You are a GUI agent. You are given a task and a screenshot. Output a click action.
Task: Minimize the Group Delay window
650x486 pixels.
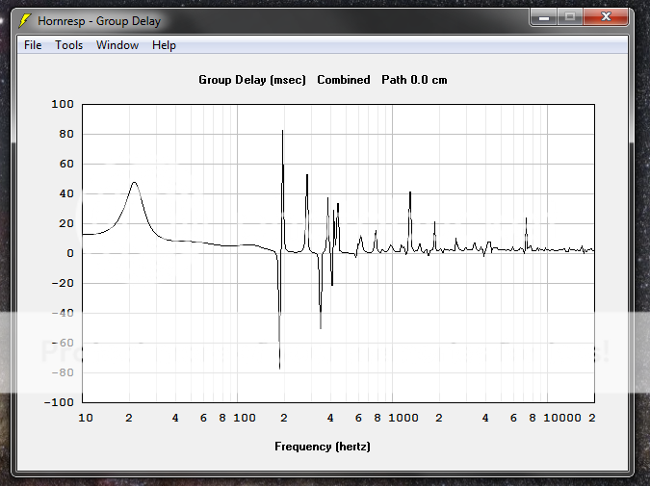pyautogui.click(x=546, y=17)
